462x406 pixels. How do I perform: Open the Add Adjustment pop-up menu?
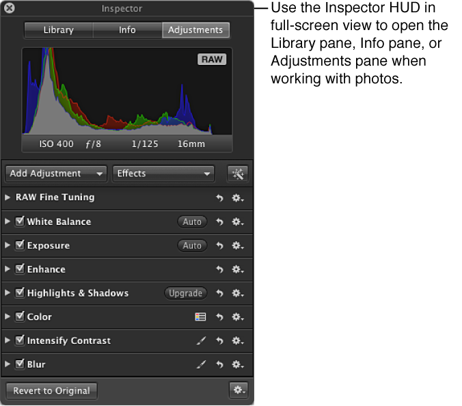[56, 174]
